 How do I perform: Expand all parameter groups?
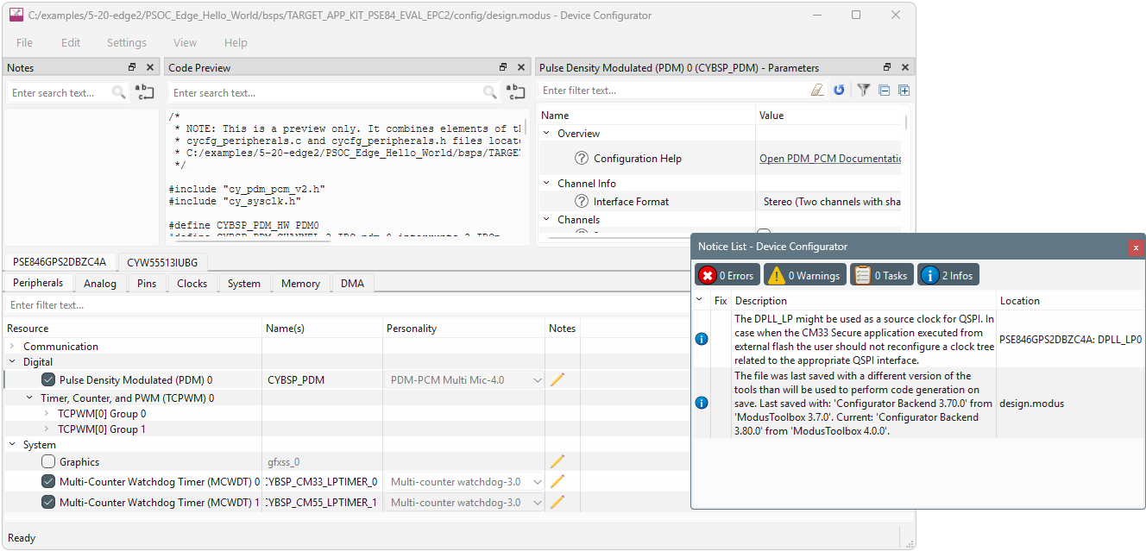click(904, 90)
